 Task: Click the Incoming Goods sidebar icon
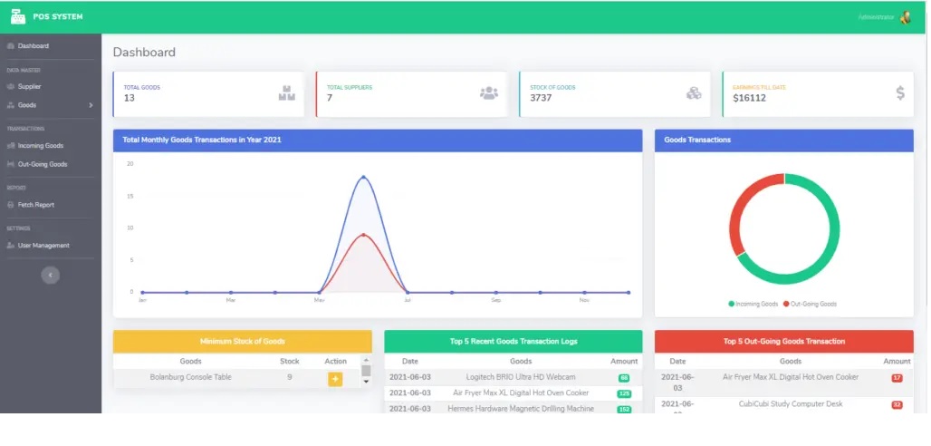[10, 145]
